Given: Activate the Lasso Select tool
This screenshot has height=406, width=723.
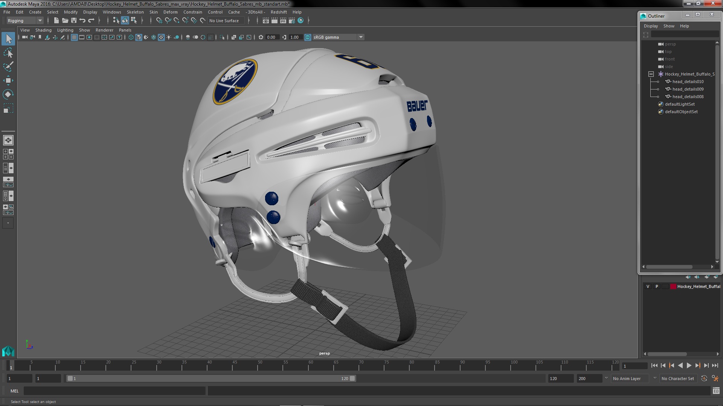Looking at the screenshot, I should pyautogui.click(x=8, y=53).
